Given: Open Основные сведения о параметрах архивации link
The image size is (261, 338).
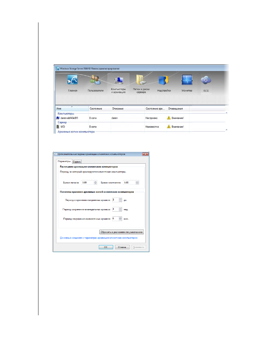Looking at the screenshot, I should coord(99,238).
